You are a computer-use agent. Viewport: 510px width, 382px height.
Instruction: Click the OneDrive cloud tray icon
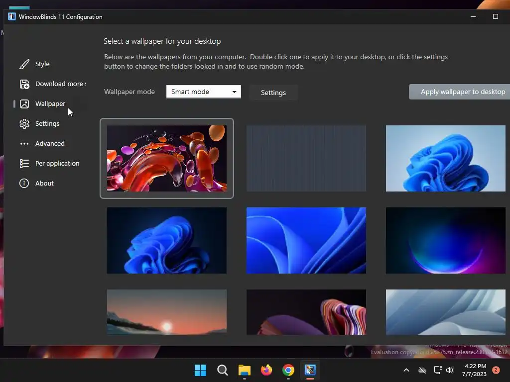click(422, 370)
